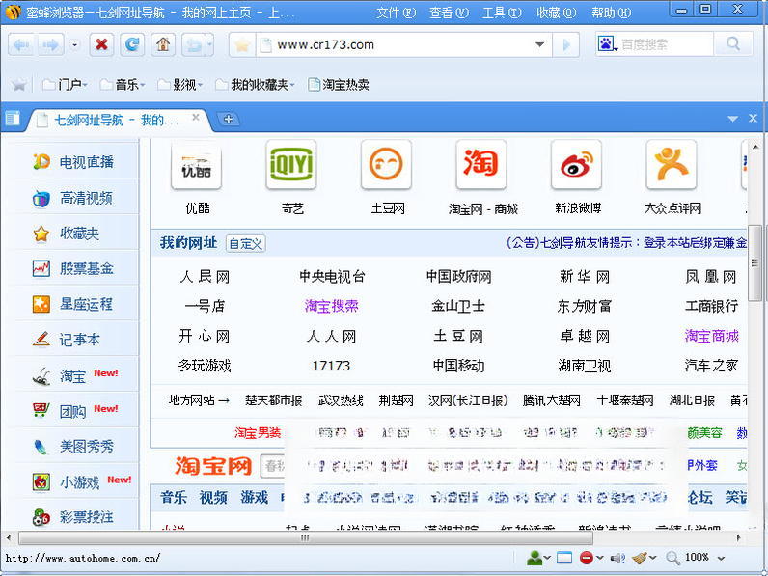768x576 pixels.
Task: Bookmark page with the yellow star icon
Action: click(242, 45)
